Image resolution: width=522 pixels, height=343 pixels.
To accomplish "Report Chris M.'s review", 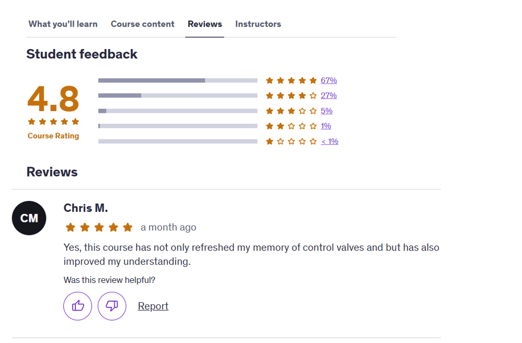I will point(153,306).
